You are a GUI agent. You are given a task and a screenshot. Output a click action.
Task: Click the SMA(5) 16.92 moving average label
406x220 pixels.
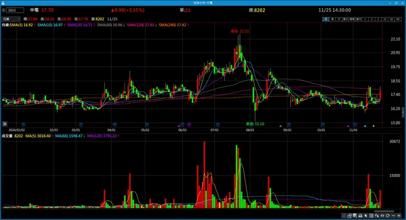(x=21, y=25)
